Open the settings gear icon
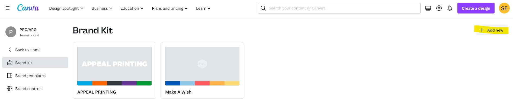 click(439, 8)
